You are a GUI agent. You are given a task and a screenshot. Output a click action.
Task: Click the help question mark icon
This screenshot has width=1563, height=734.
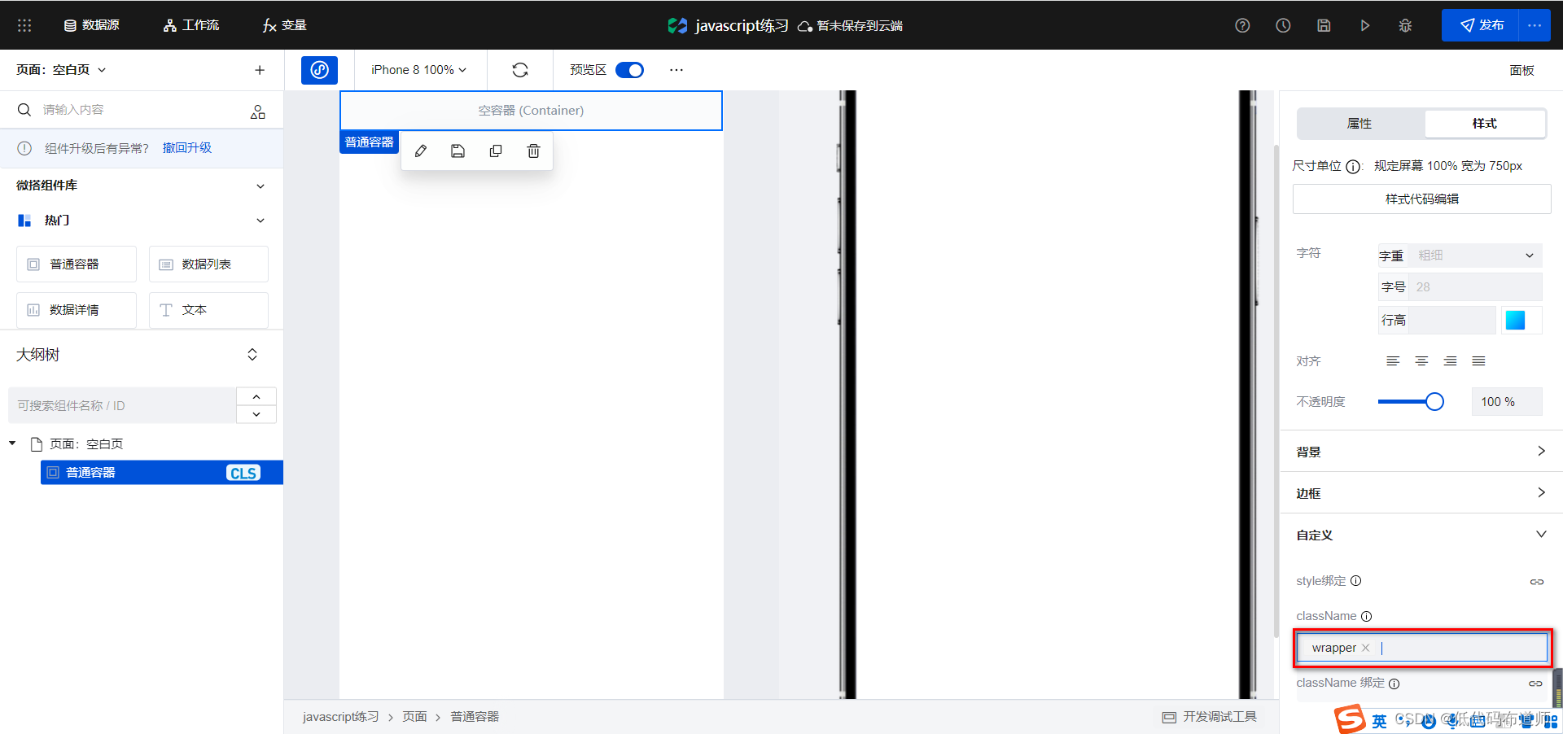(x=1242, y=25)
